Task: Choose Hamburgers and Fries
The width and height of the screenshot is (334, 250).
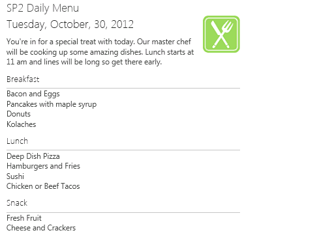Action: pos(43,166)
